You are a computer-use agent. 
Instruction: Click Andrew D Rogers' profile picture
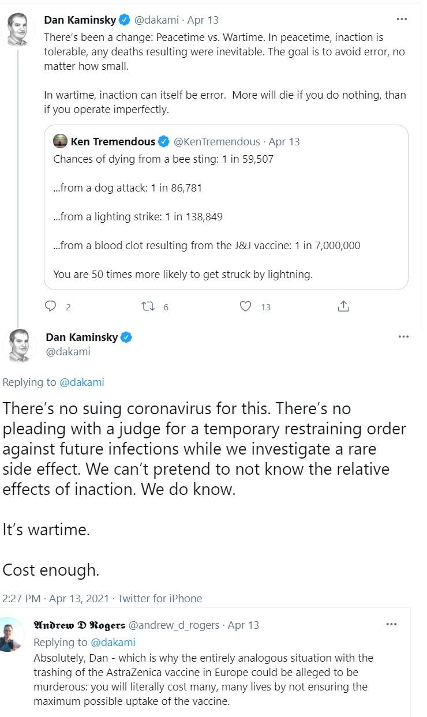click(12, 635)
